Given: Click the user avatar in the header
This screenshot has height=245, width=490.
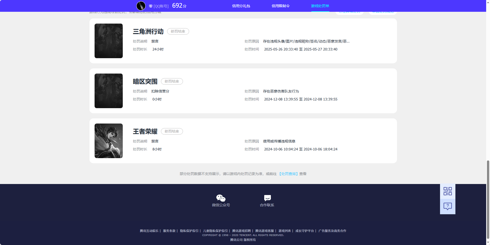Looking at the screenshot, I should click(141, 6).
